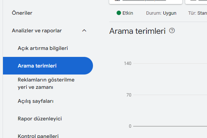Viewport: 207px width, 138px height.
Task: Click the Etkin status label
Action: (x=128, y=13)
